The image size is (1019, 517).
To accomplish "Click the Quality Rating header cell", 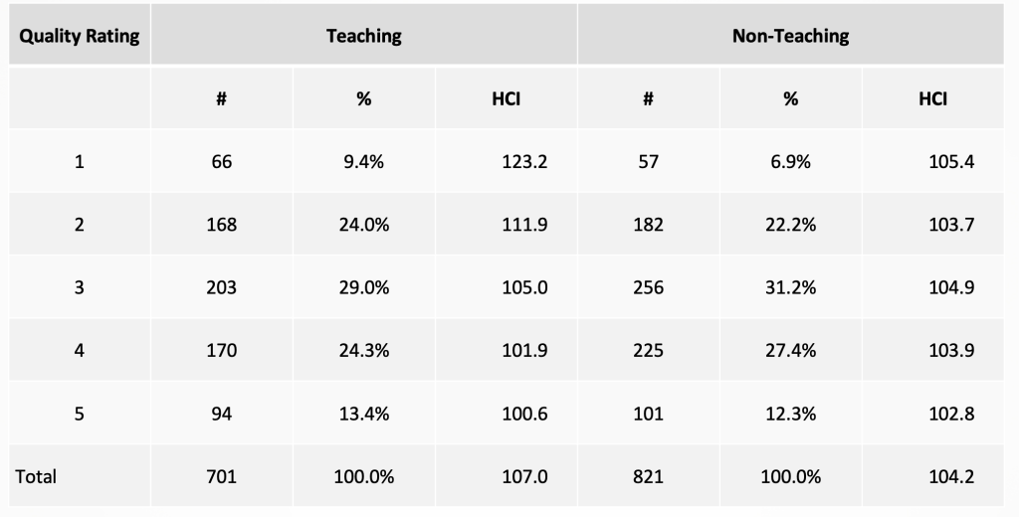I will click(x=80, y=35).
